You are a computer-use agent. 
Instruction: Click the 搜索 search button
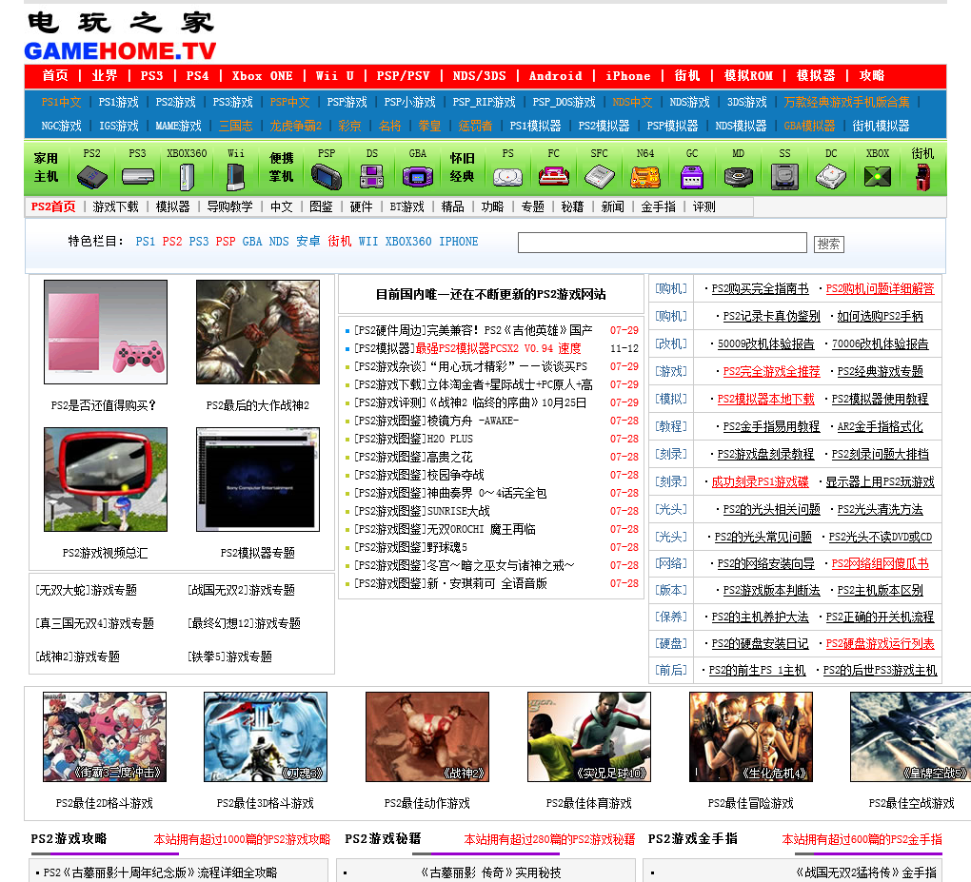tap(828, 244)
